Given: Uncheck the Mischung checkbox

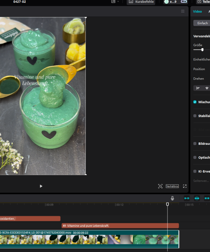Looking at the screenshot, I should tap(195, 102).
